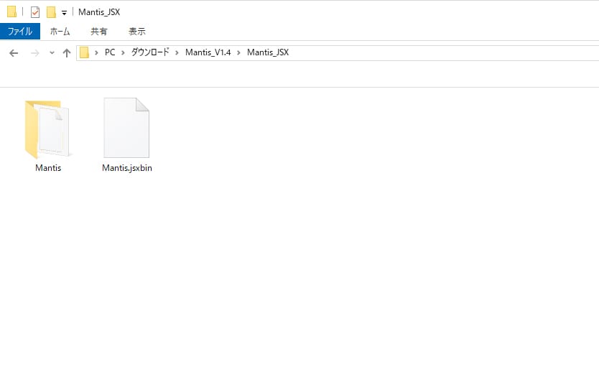Click the Back navigation arrow
599x387 pixels.
coord(14,53)
